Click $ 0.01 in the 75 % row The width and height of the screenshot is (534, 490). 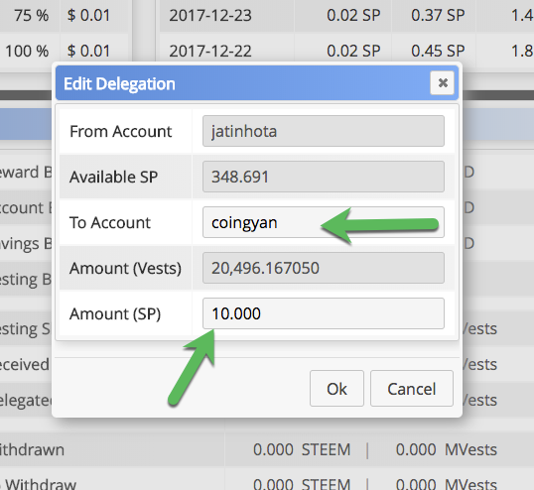(88, 16)
